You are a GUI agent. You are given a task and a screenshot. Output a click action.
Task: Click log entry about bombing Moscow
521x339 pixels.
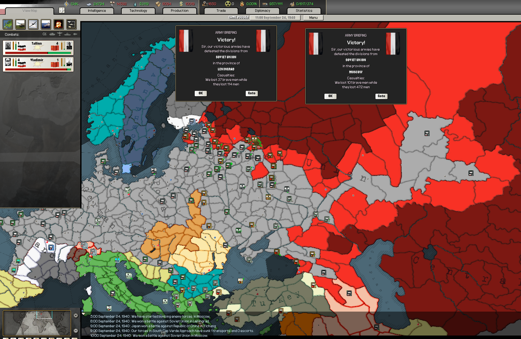150,317
